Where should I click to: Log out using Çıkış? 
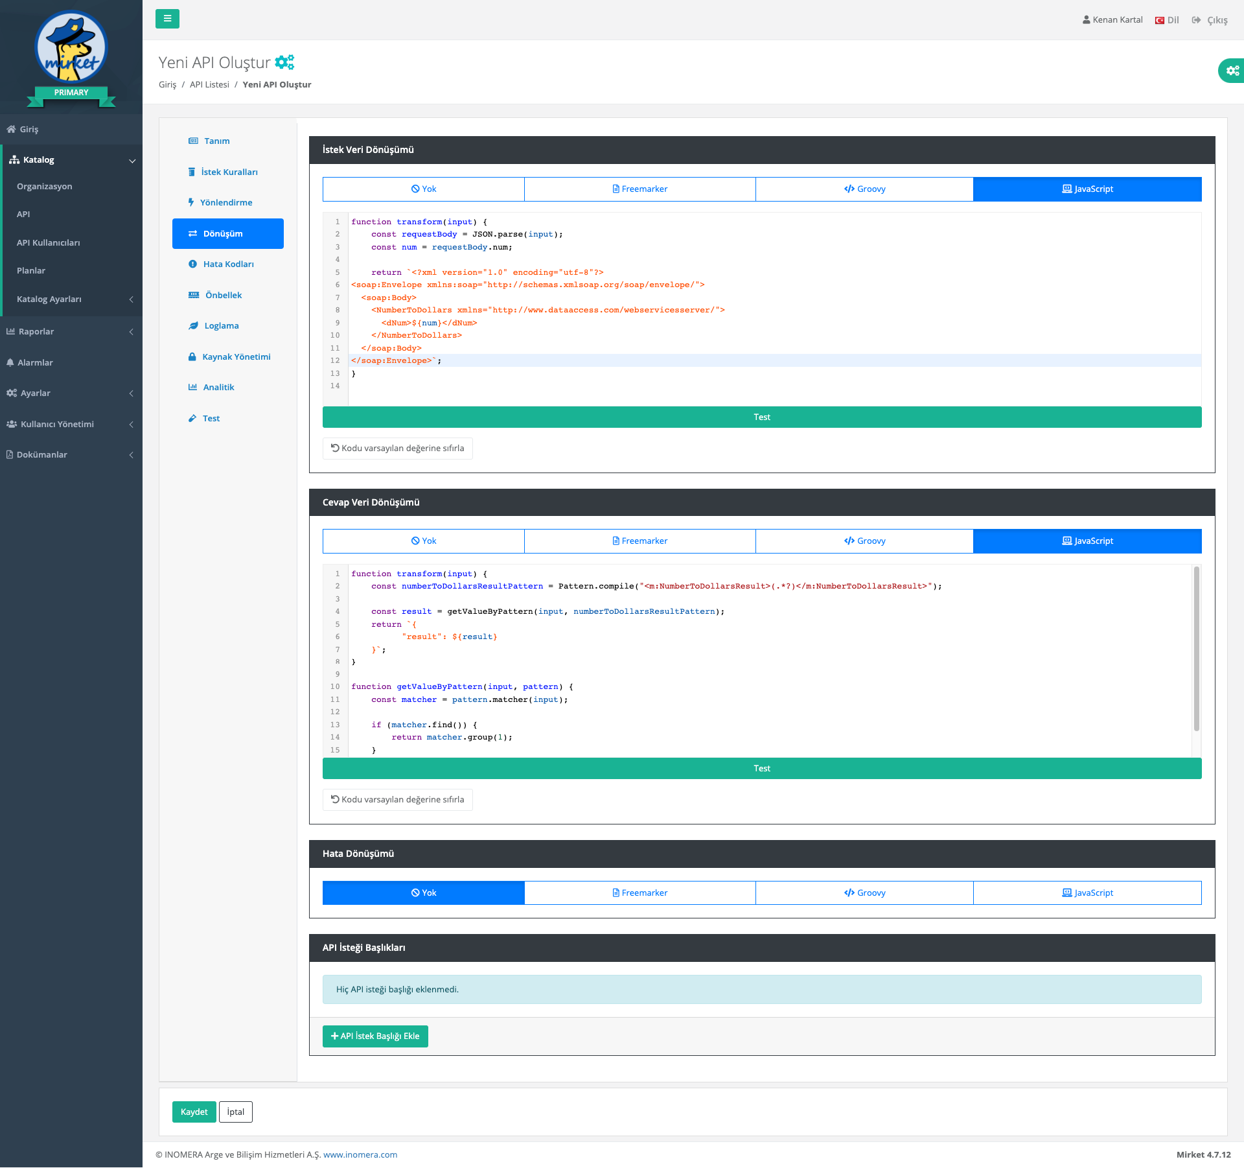1210,20
